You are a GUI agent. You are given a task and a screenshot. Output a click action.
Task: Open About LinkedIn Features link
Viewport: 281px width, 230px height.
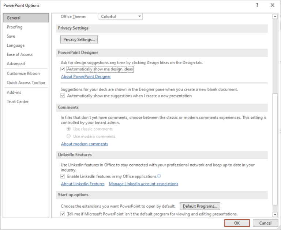pos(83,184)
